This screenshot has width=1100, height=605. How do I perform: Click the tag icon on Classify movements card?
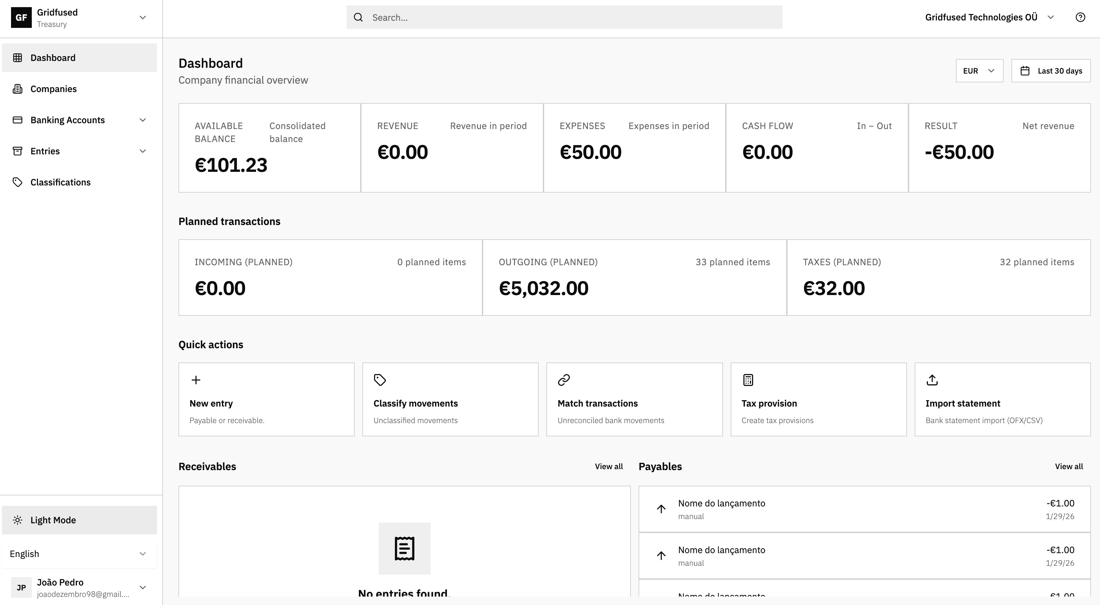pos(380,380)
